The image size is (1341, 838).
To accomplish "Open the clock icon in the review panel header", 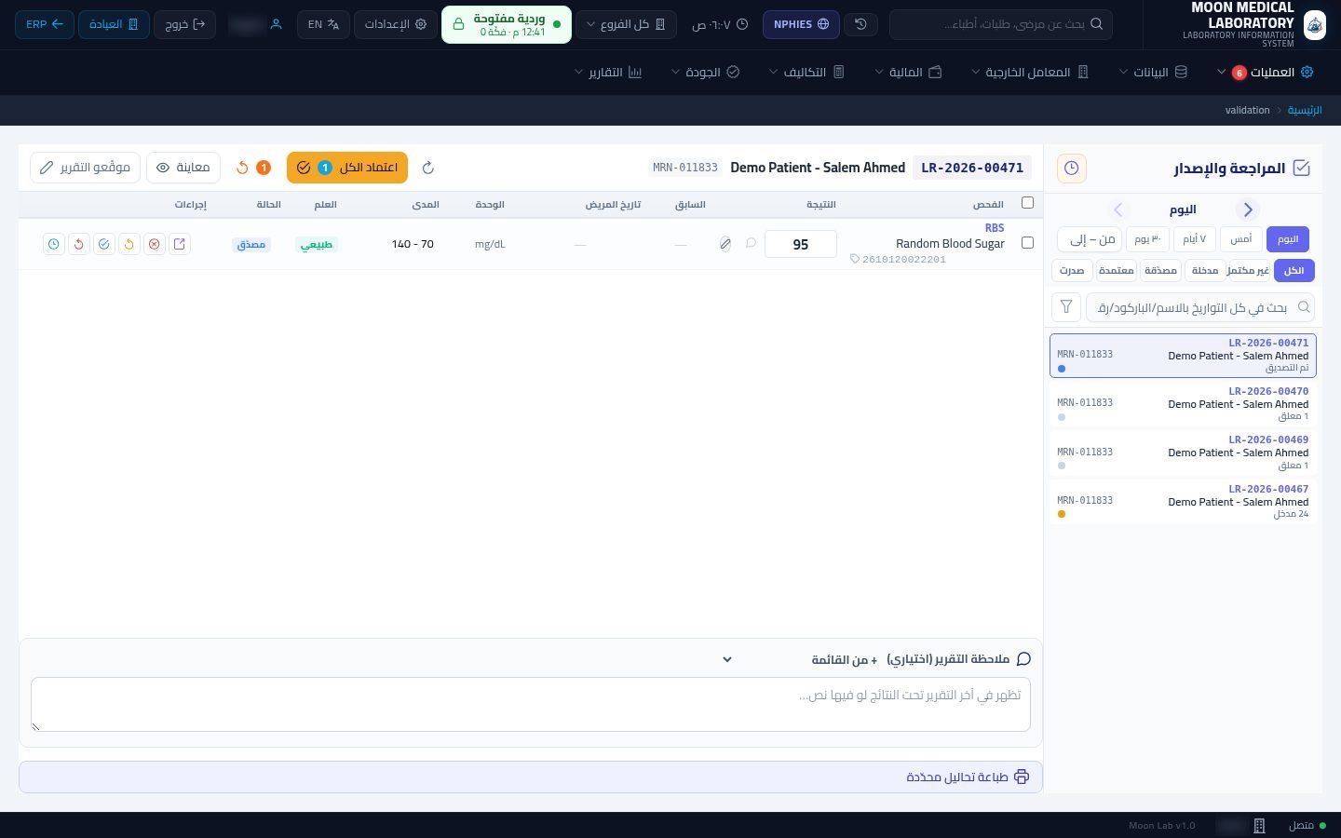I will (x=1071, y=168).
